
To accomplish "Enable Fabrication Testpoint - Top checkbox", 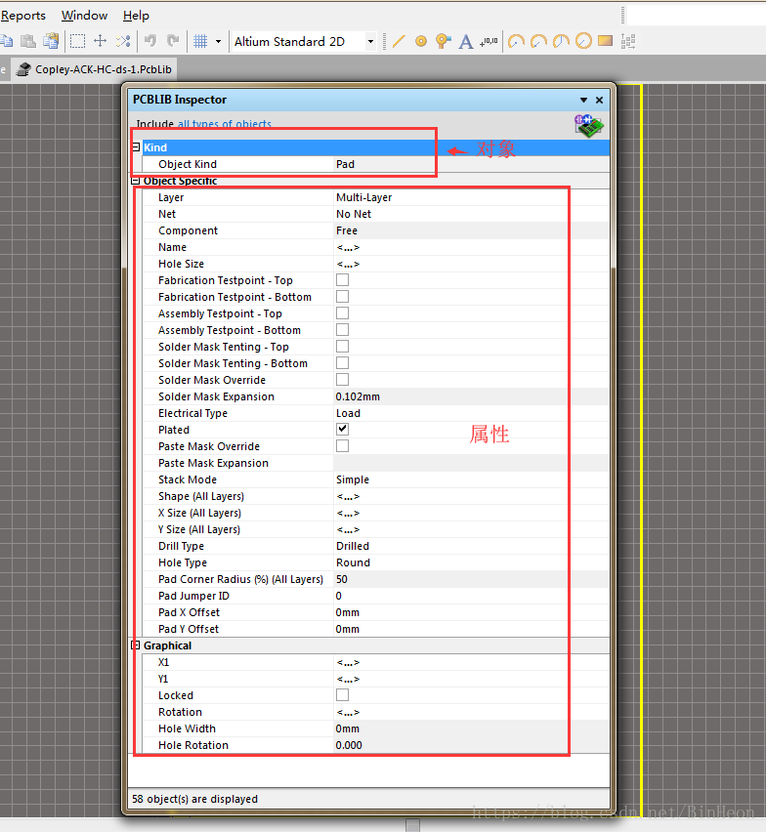I will click(342, 280).
